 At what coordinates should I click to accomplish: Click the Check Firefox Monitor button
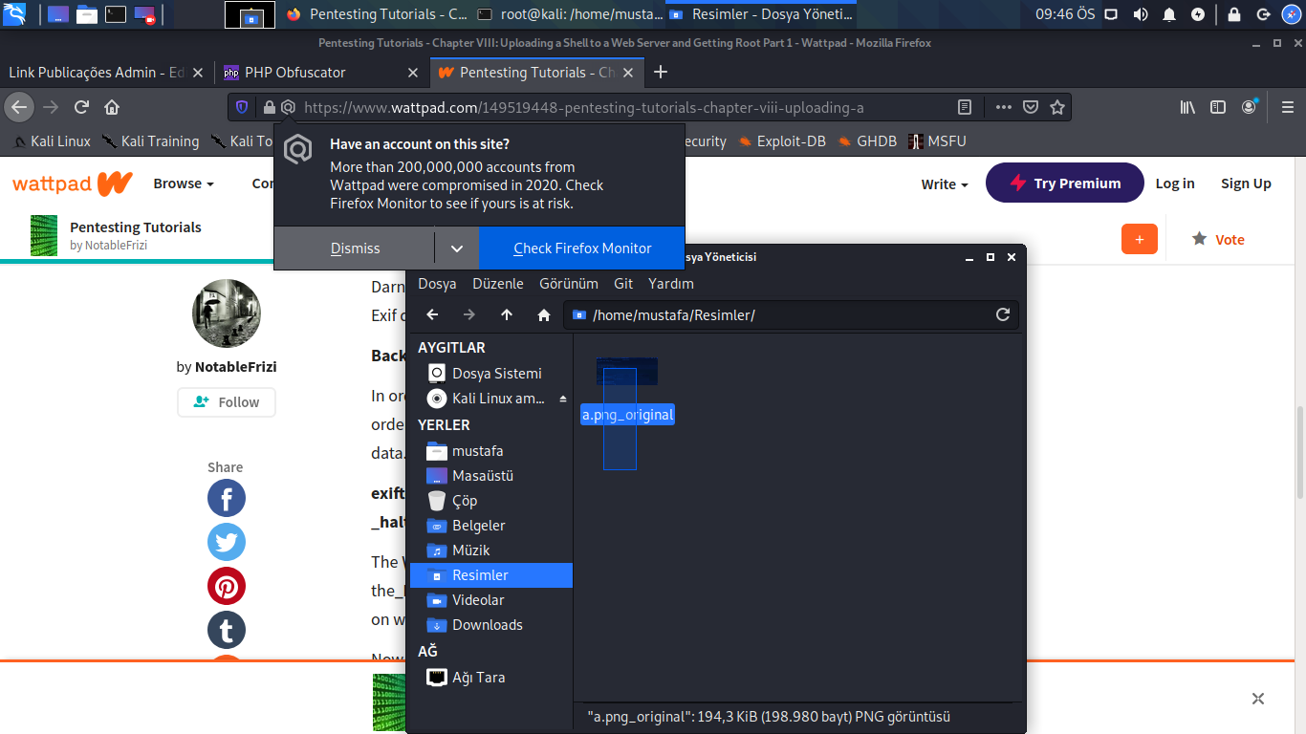(x=581, y=248)
